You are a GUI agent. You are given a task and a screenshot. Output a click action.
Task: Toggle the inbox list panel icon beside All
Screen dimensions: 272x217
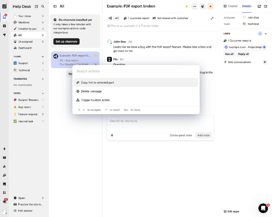(x=55, y=6)
